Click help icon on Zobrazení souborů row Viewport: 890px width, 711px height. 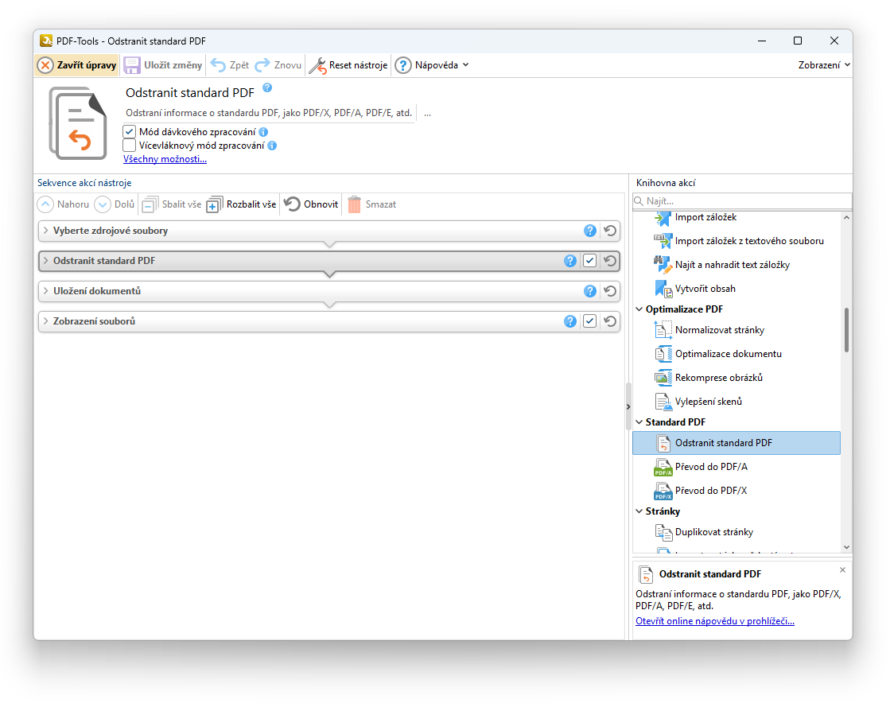(570, 321)
